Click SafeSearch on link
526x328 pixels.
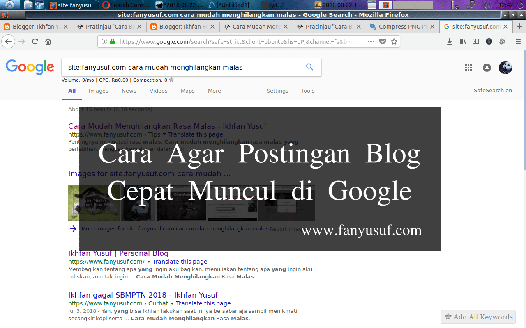click(x=493, y=91)
